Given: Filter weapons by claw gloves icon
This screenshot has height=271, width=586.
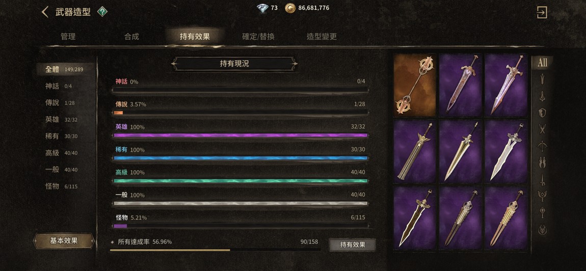Looking at the screenshot, I should click(x=542, y=162).
